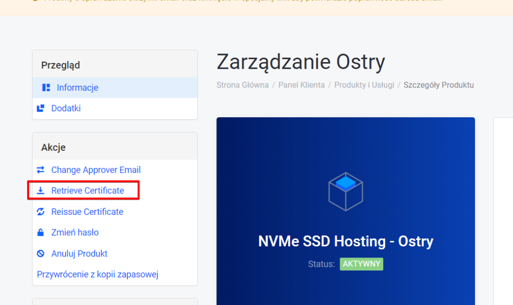Click the AKTYWNY status badge

coord(362,264)
